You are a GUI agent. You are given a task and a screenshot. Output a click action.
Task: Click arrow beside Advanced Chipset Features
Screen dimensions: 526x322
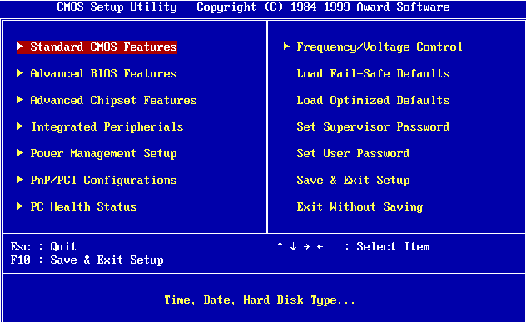[x=21, y=100]
